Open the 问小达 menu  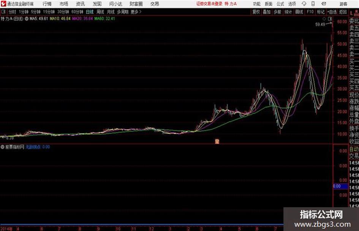coord(115,4)
